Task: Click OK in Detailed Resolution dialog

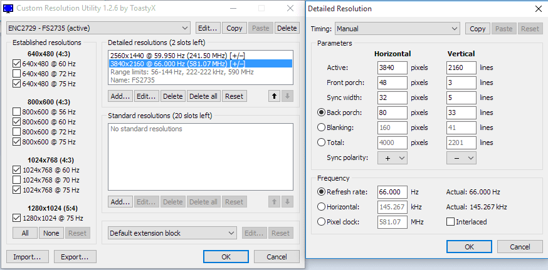Action: [x=469, y=247]
